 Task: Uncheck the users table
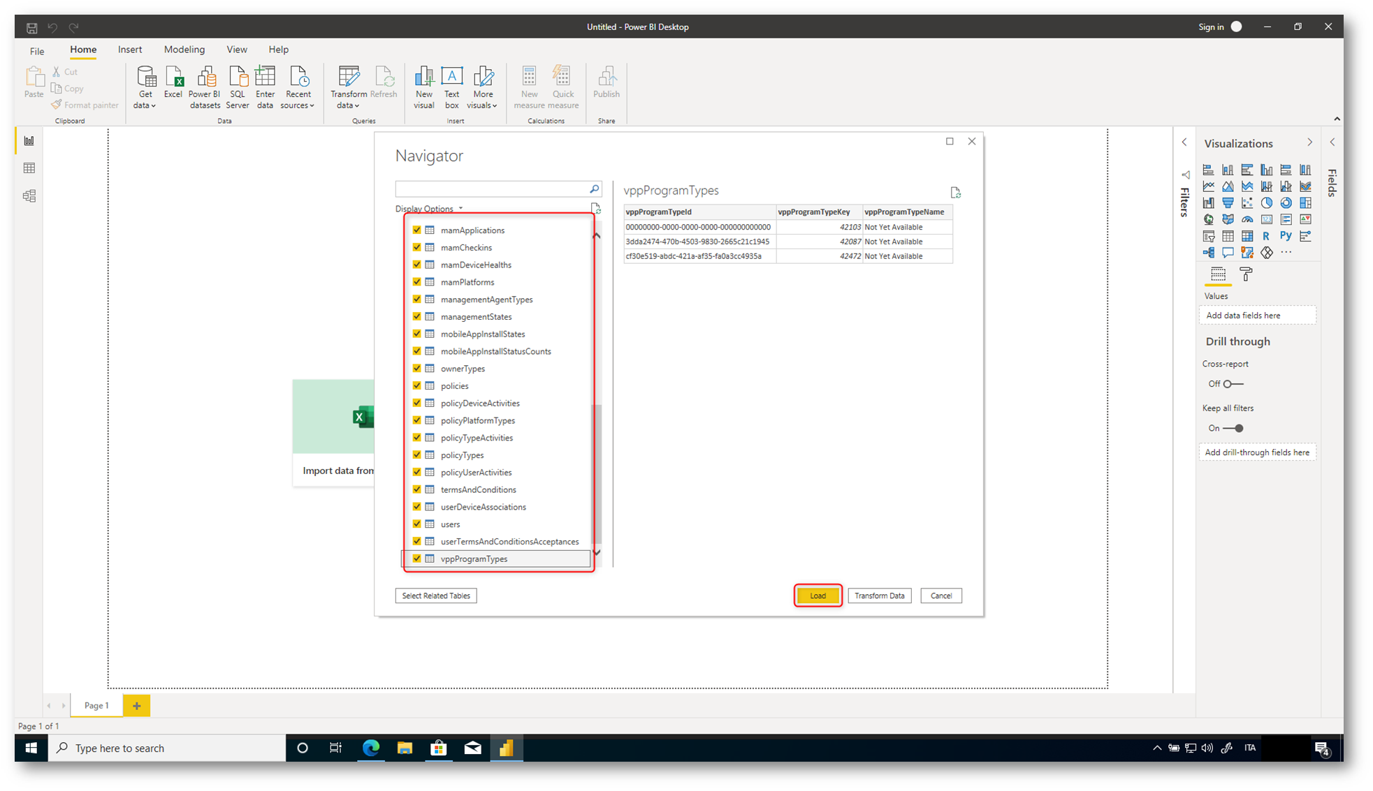pos(417,524)
